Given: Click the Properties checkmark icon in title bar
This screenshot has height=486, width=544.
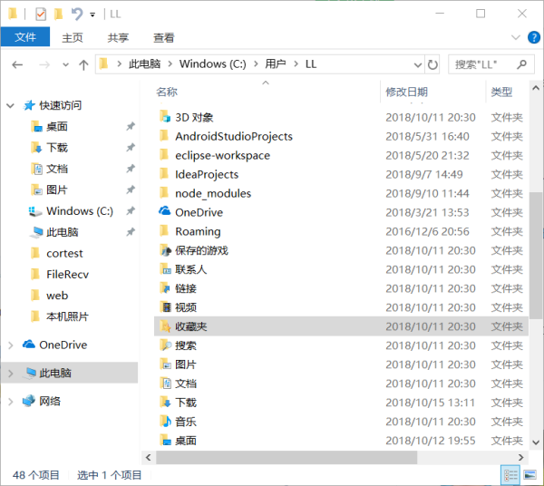Looking at the screenshot, I should (41, 14).
